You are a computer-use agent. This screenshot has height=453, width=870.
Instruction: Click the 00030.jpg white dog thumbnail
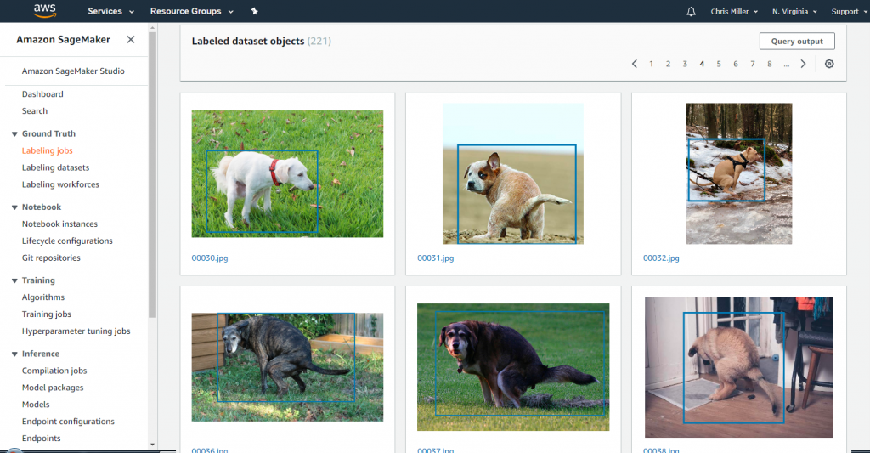(287, 173)
